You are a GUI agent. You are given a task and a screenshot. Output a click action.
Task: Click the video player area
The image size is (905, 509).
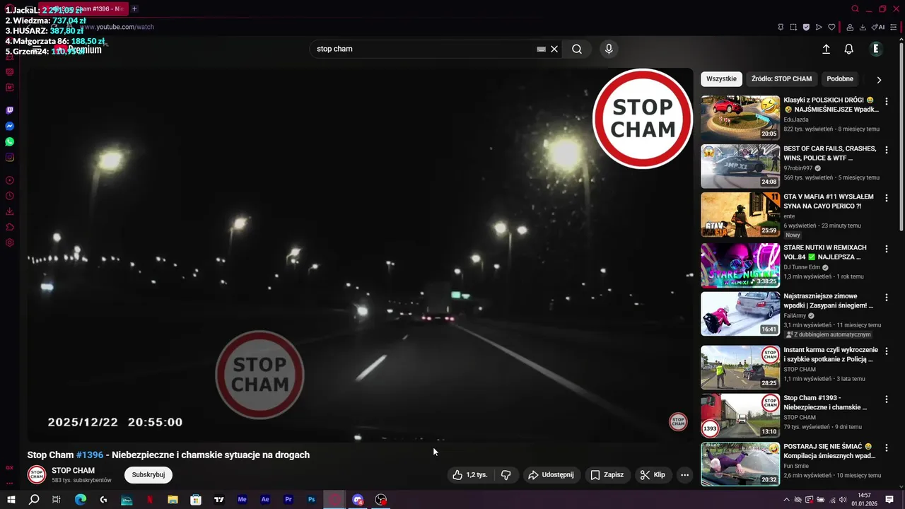(361, 255)
